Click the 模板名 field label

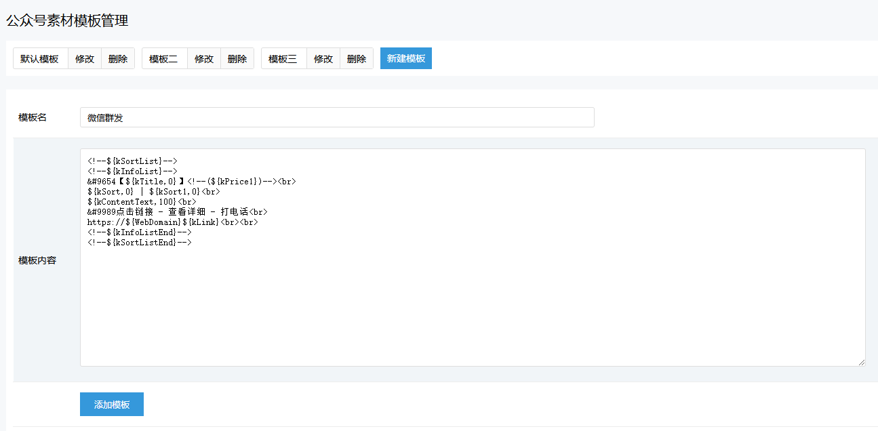pos(33,117)
